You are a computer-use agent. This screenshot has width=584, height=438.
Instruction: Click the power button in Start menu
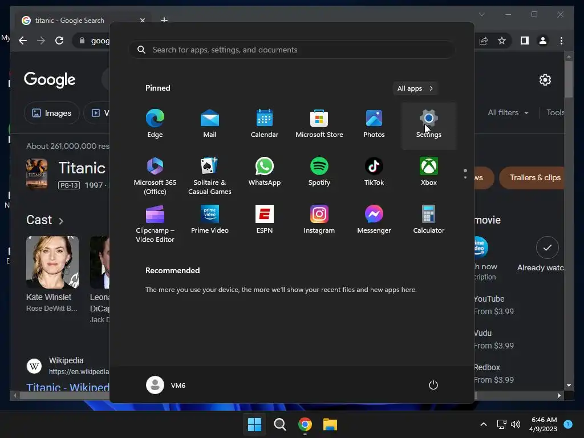coord(433,385)
